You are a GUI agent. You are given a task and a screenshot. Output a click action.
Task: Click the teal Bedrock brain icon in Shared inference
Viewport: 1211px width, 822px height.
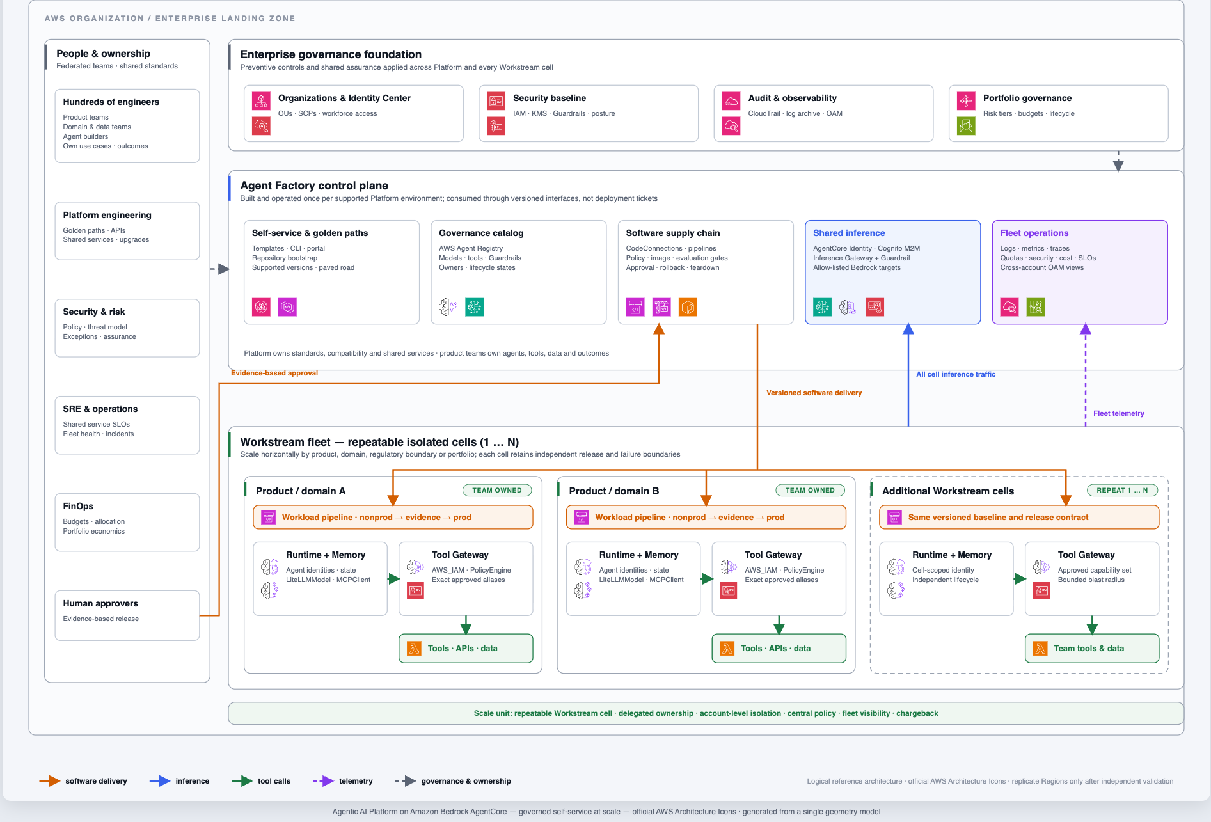pyautogui.click(x=822, y=307)
